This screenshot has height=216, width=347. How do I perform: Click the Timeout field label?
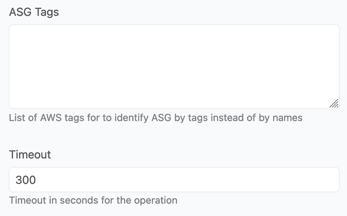click(x=30, y=154)
